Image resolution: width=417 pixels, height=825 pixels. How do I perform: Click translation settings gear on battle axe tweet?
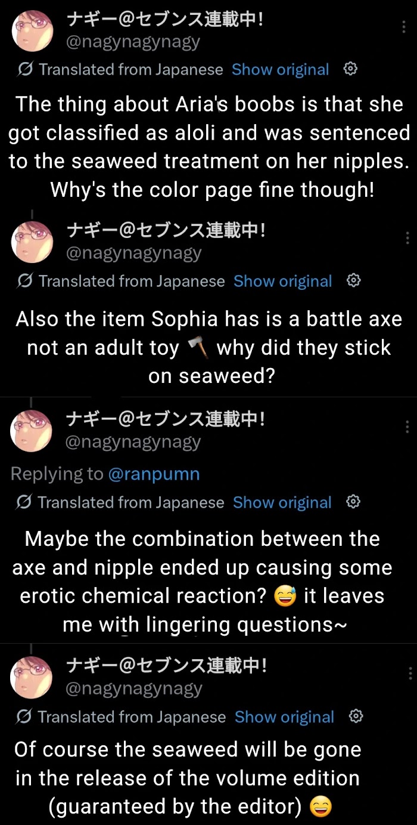(353, 280)
